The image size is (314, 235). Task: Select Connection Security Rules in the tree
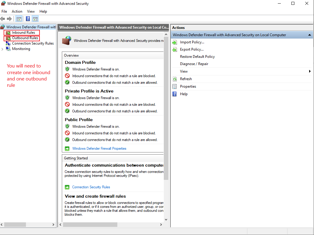[x=33, y=43]
